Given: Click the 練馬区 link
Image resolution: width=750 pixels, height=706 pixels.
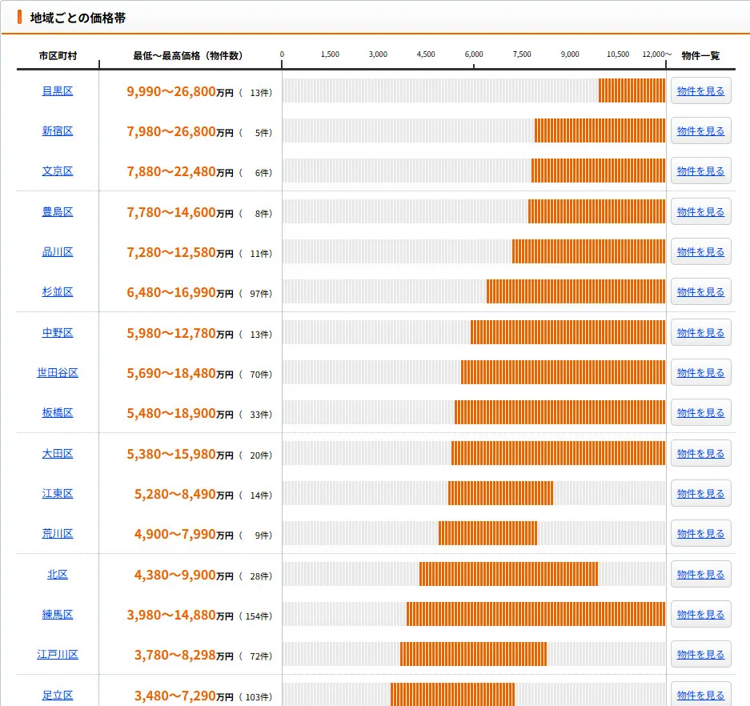Looking at the screenshot, I should coord(57,614).
